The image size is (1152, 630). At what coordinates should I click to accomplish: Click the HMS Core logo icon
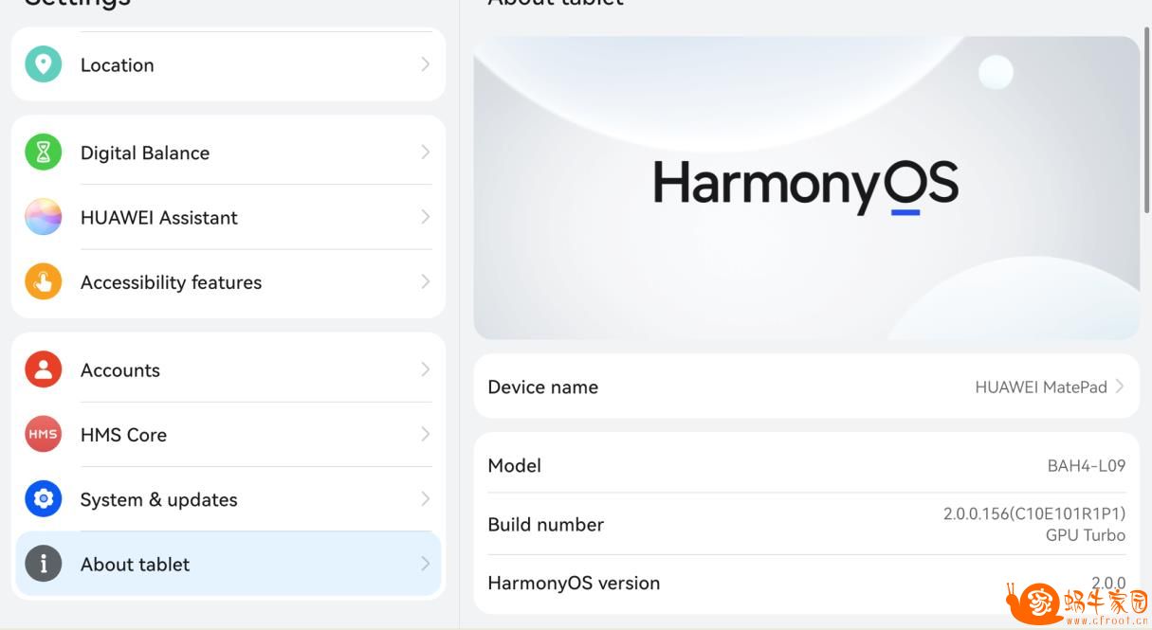pos(43,435)
